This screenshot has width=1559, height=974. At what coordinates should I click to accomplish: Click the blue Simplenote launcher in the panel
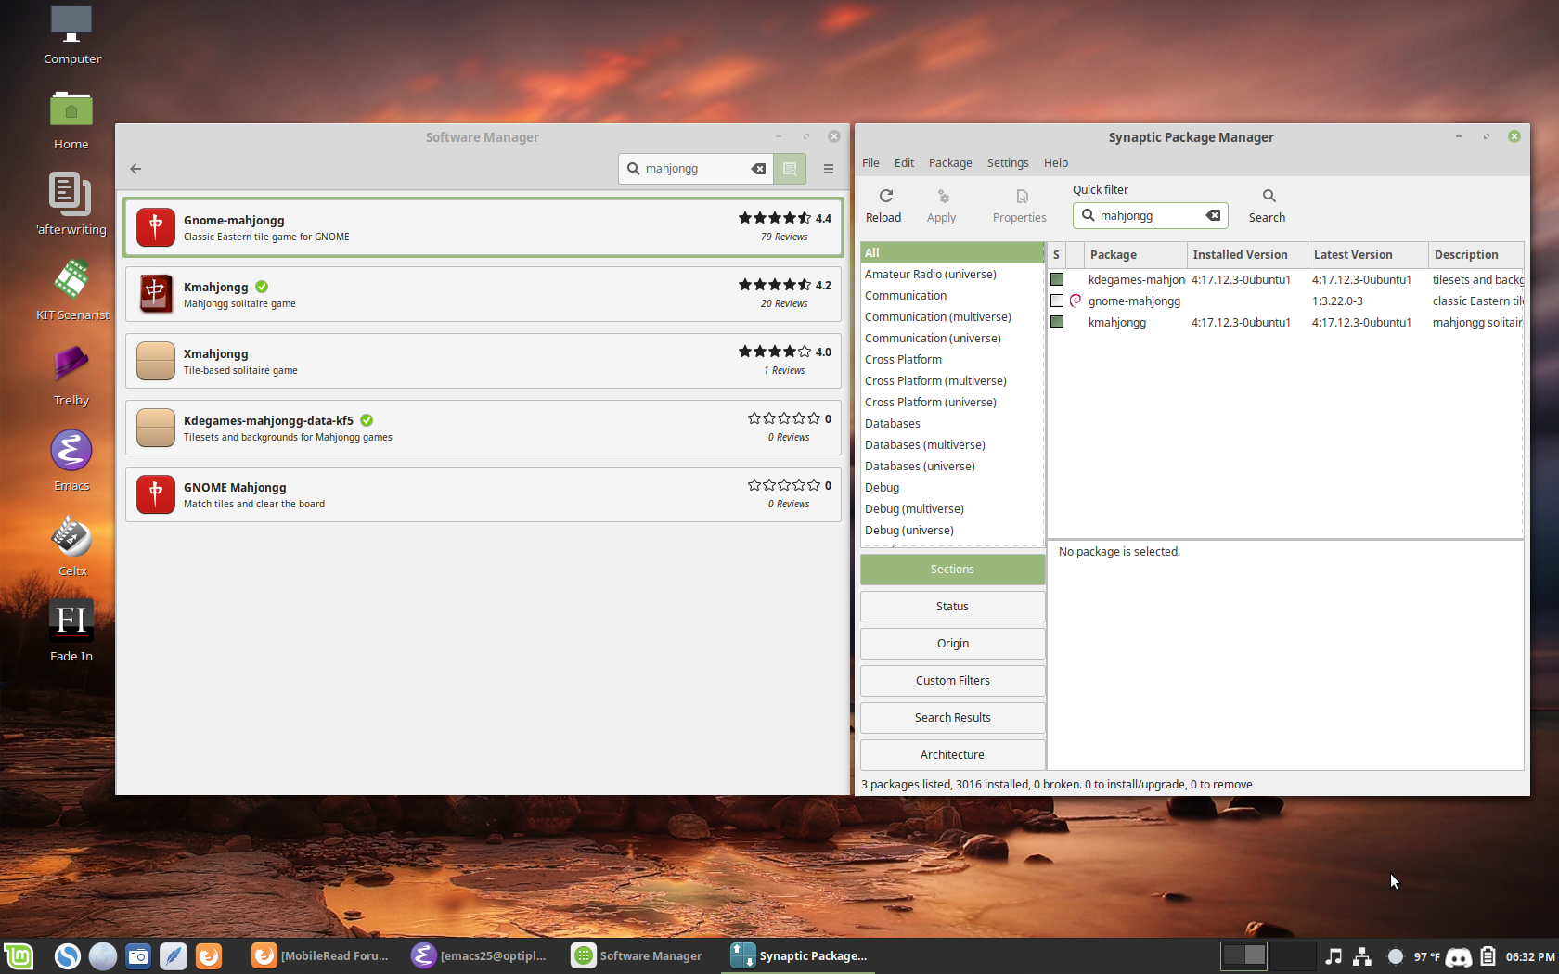point(68,955)
